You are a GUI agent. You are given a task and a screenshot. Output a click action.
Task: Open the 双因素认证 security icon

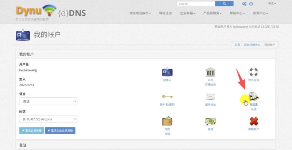(254, 96)
